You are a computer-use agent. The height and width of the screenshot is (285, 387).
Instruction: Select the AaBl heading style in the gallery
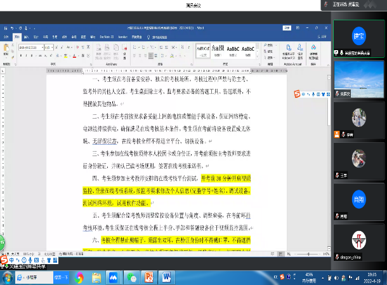[218, 50]
